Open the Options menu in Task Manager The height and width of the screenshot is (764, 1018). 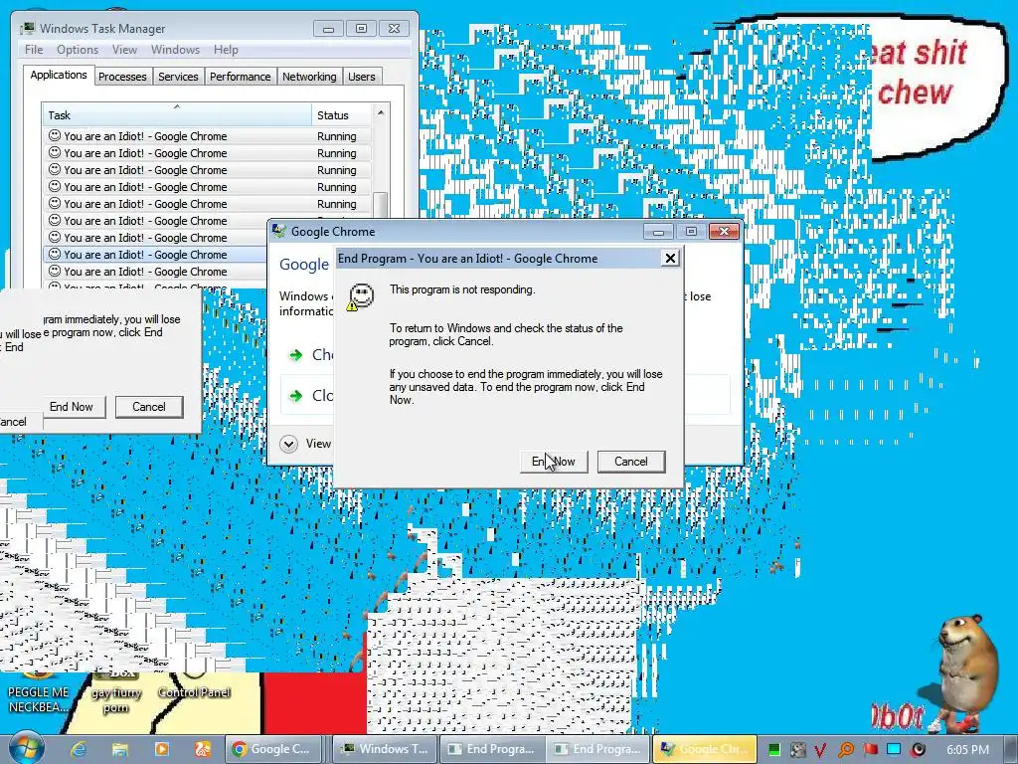tap(78, 50)
